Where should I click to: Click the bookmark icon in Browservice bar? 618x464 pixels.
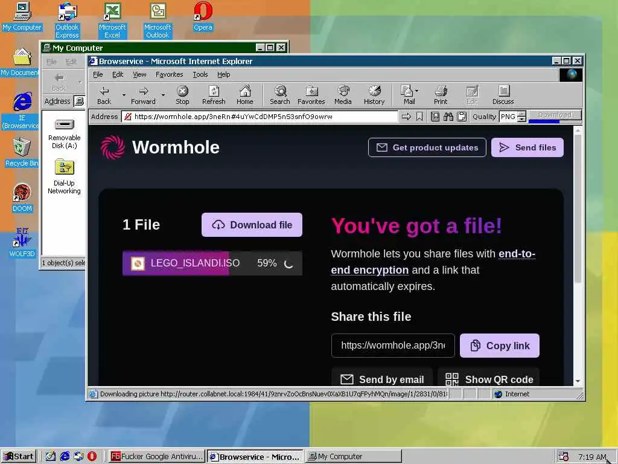click(x=419, y=117)
